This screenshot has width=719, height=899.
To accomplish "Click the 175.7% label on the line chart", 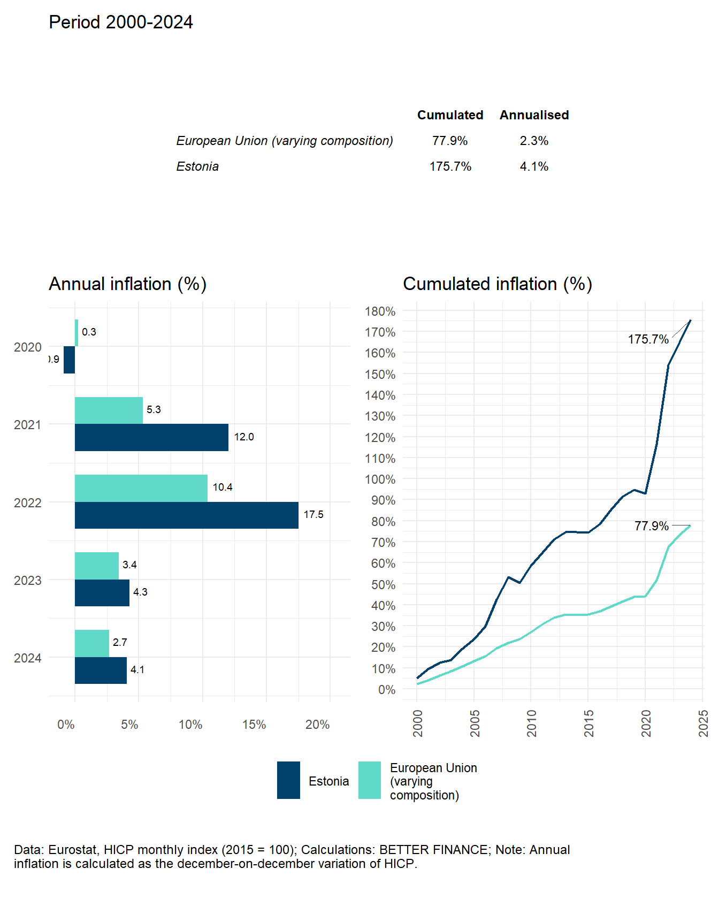I will point(648,339).
